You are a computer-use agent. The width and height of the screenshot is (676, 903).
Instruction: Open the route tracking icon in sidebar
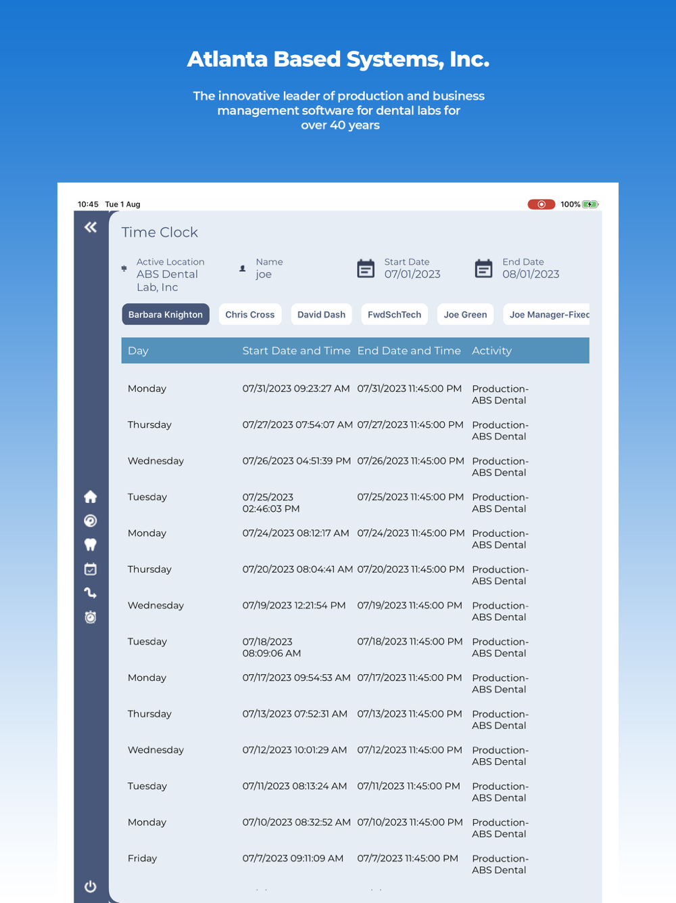click(x=91, y=593)
